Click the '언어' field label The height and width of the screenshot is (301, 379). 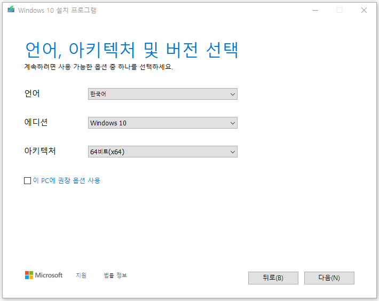[32, 93]
